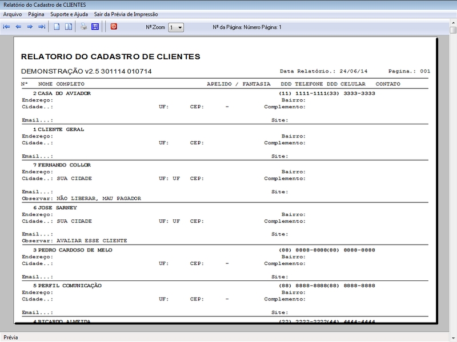Click the PEDRO CARDOSO DE MELO entry

(x=75, y=250)
